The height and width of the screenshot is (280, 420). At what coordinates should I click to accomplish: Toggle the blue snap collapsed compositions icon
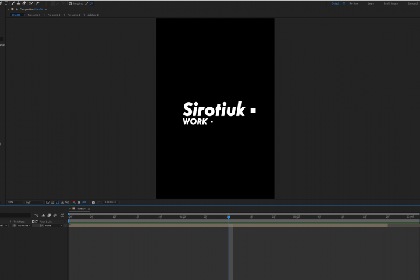(92, 3)
